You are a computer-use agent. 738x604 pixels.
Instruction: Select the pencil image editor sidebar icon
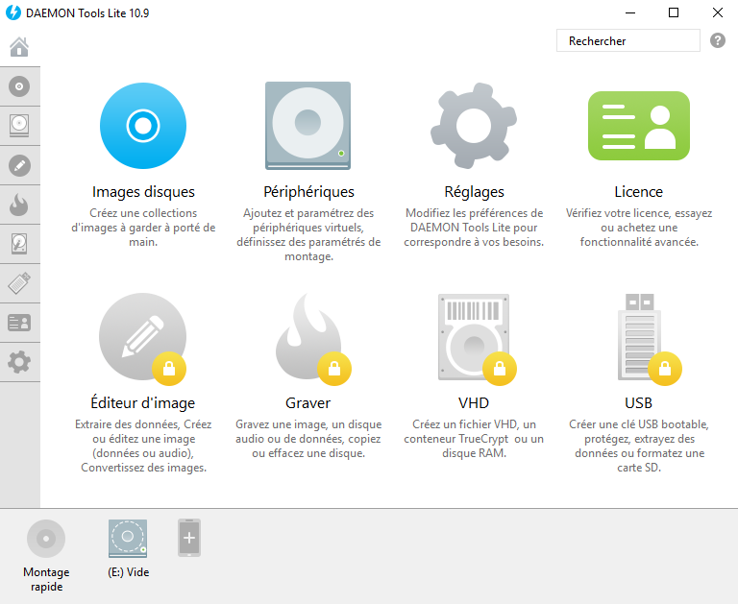tap(19, 165)
